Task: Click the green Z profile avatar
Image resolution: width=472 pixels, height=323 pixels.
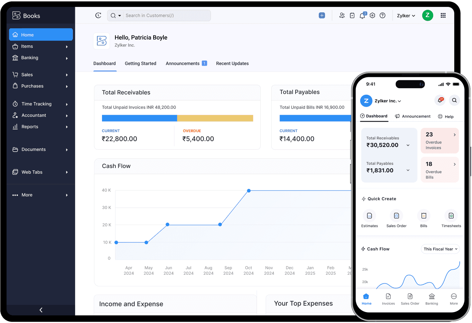Action: 428,15
